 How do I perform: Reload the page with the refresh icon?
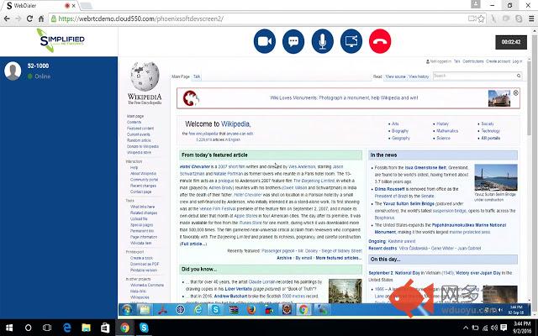click(30, 18)
